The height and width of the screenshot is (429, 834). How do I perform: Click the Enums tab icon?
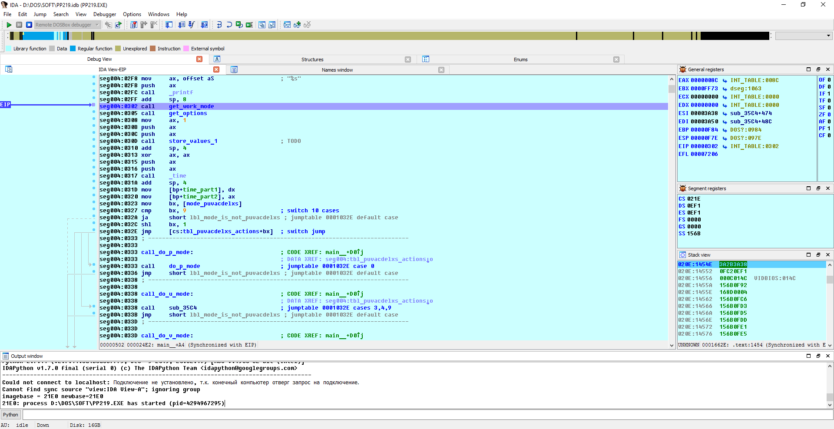click(x=426, y=59)
